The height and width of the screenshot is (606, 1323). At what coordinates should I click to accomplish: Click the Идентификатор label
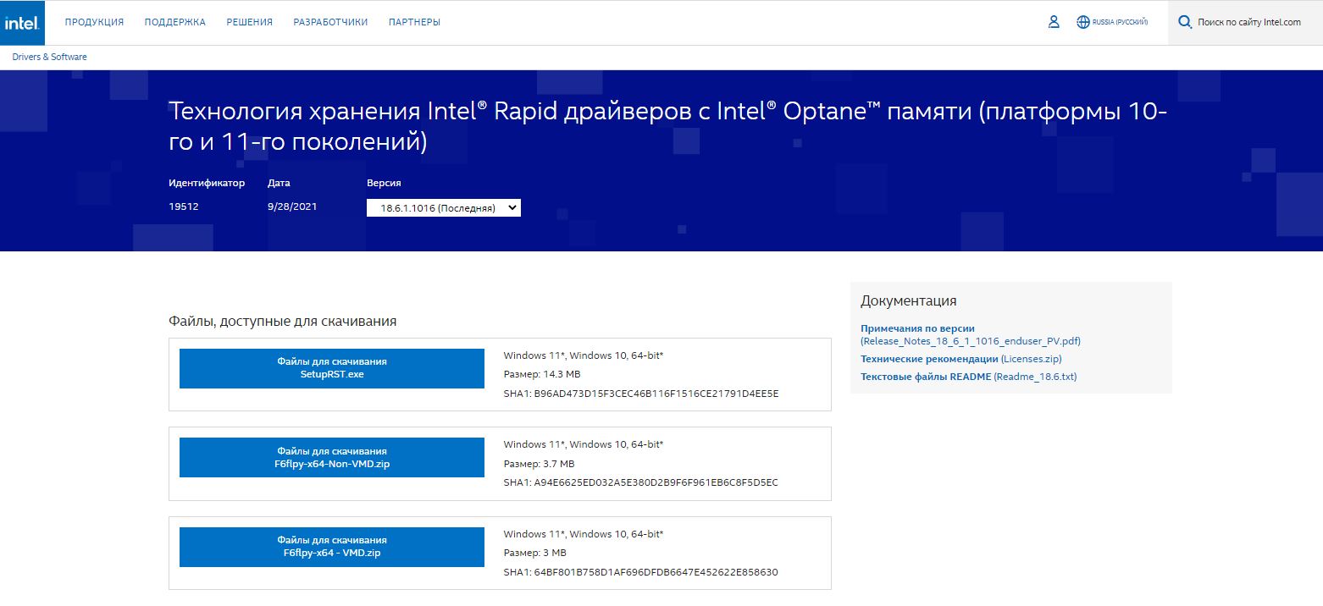point(207,183)
